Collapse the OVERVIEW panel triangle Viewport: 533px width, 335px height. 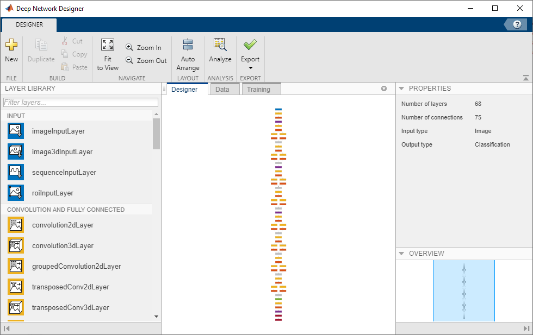pyautogui.click(x=401, y=254)
